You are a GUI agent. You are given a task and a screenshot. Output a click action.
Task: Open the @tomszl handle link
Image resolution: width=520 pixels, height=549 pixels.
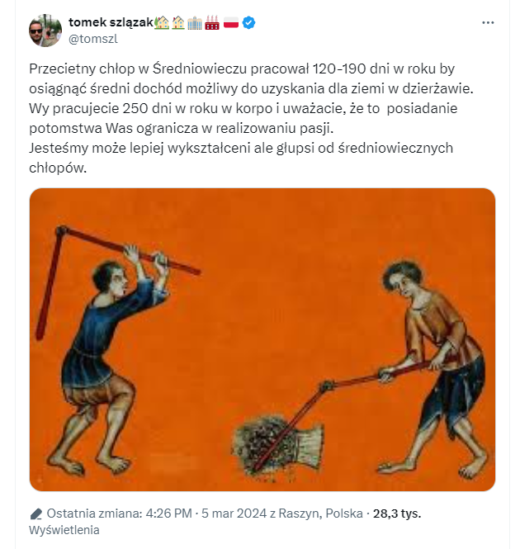pyautogui.click(x=93, y=39)
